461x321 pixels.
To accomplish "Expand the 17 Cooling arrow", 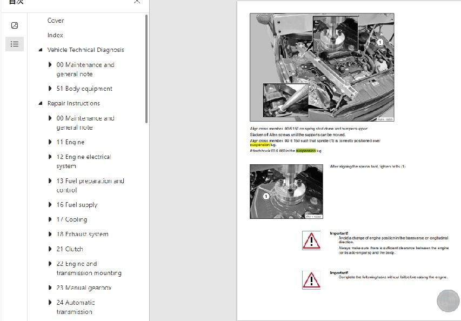I will (x=50, y=219).
